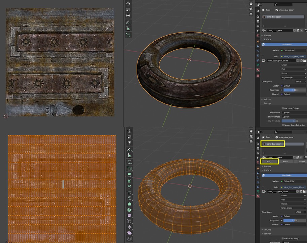Screen dimensions: 307x243
Task: Select the Inset Faces tool
Action: (x=129, y=181)
